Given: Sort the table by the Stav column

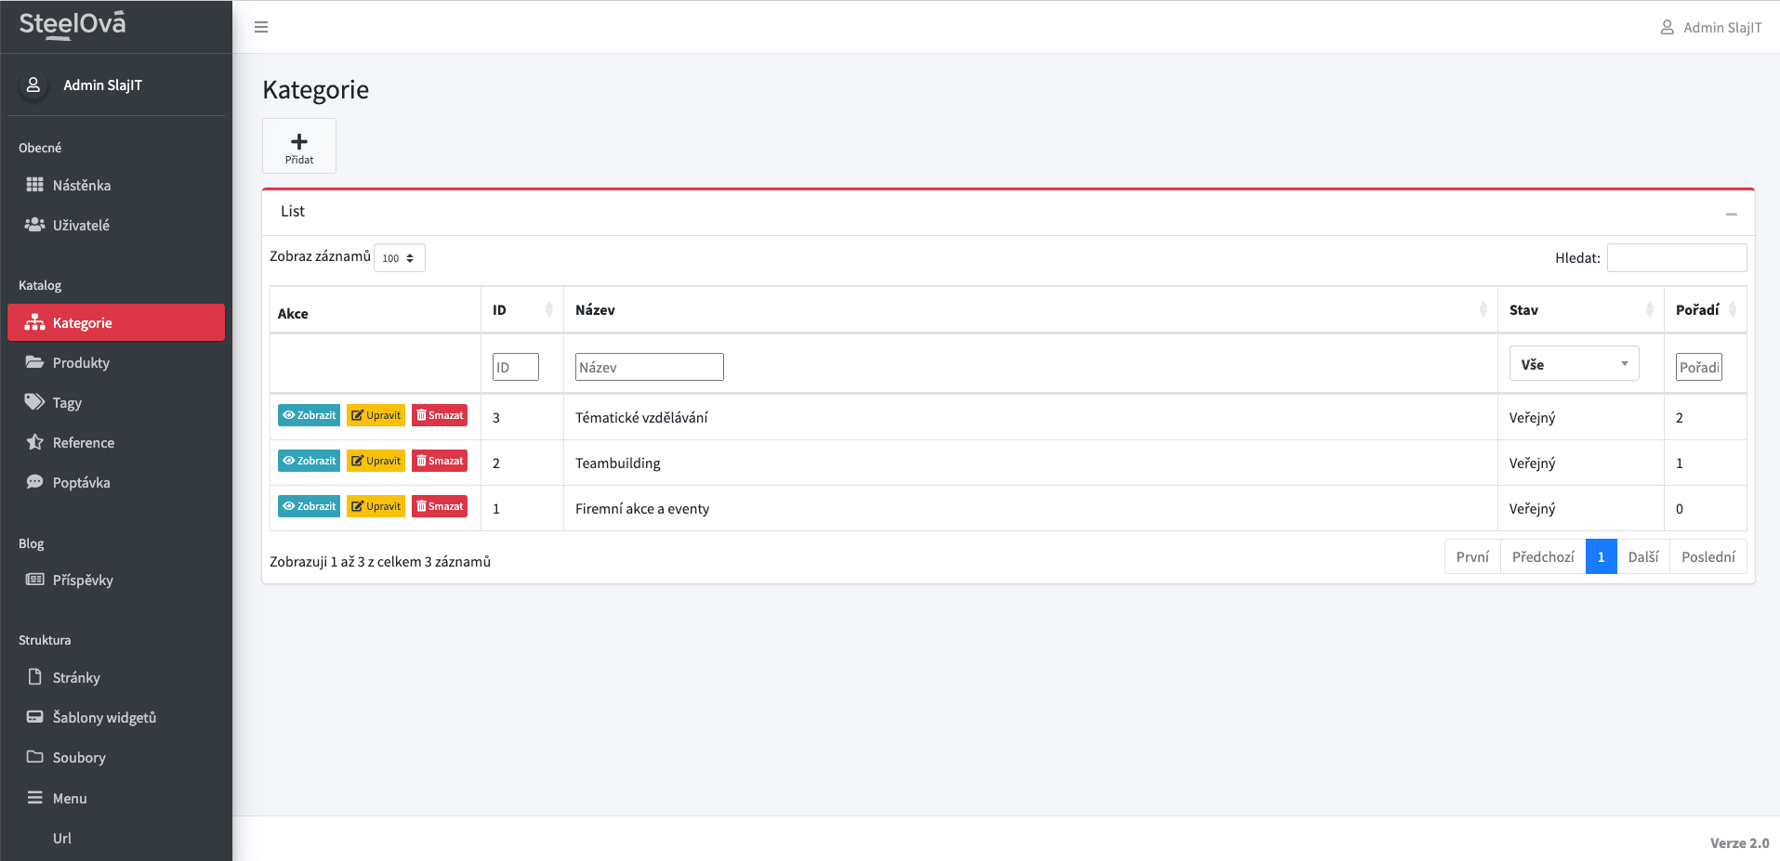Looking at the screenshot, I should (1579, 310).
